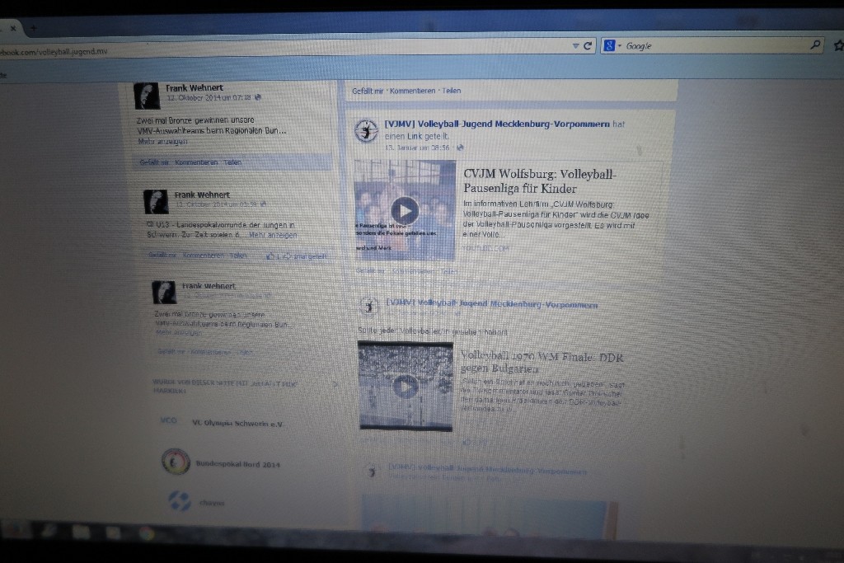Click Gefällt mir on U13 Landespokal post
Screen dimensions: 844x563
(x=162, y=256)
